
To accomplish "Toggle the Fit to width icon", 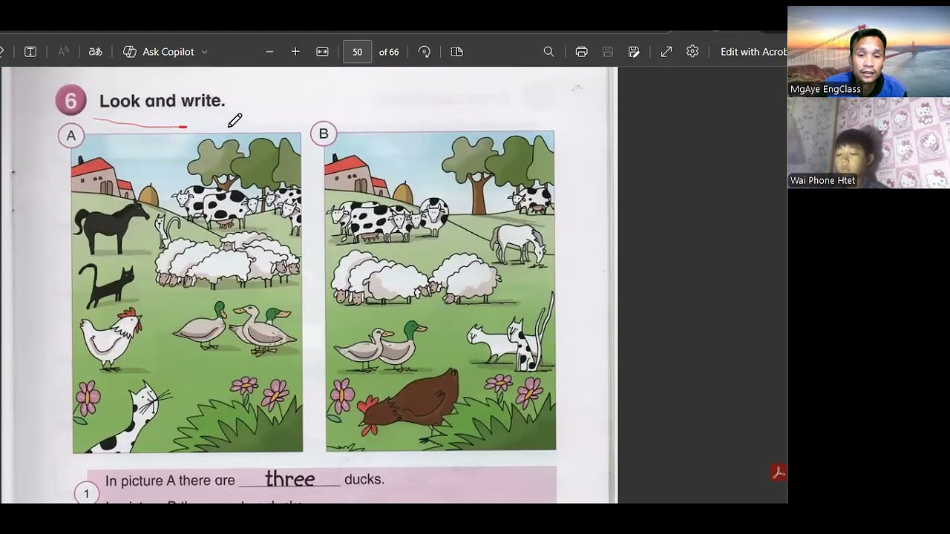I will pos(322,52).
